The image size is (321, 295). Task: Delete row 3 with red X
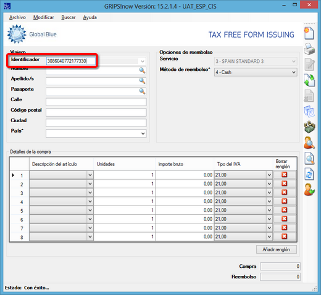coord(285,193)
